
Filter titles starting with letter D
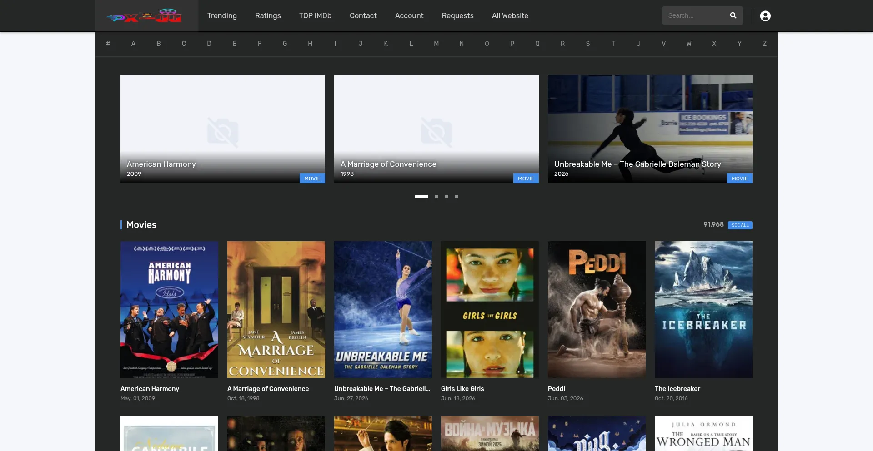click(209, 44)
